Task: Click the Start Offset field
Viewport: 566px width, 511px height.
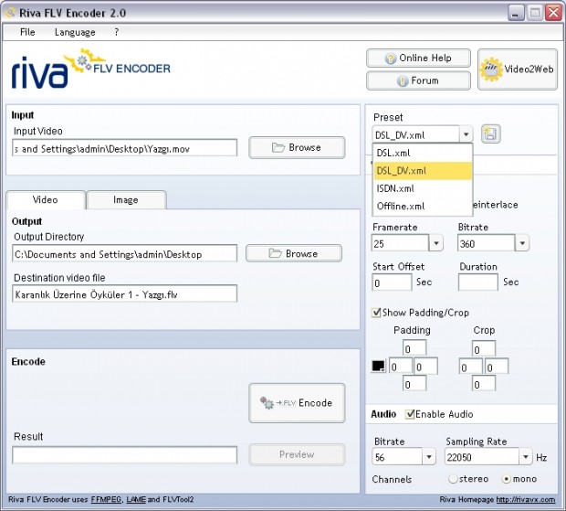Action: [392, 282]
